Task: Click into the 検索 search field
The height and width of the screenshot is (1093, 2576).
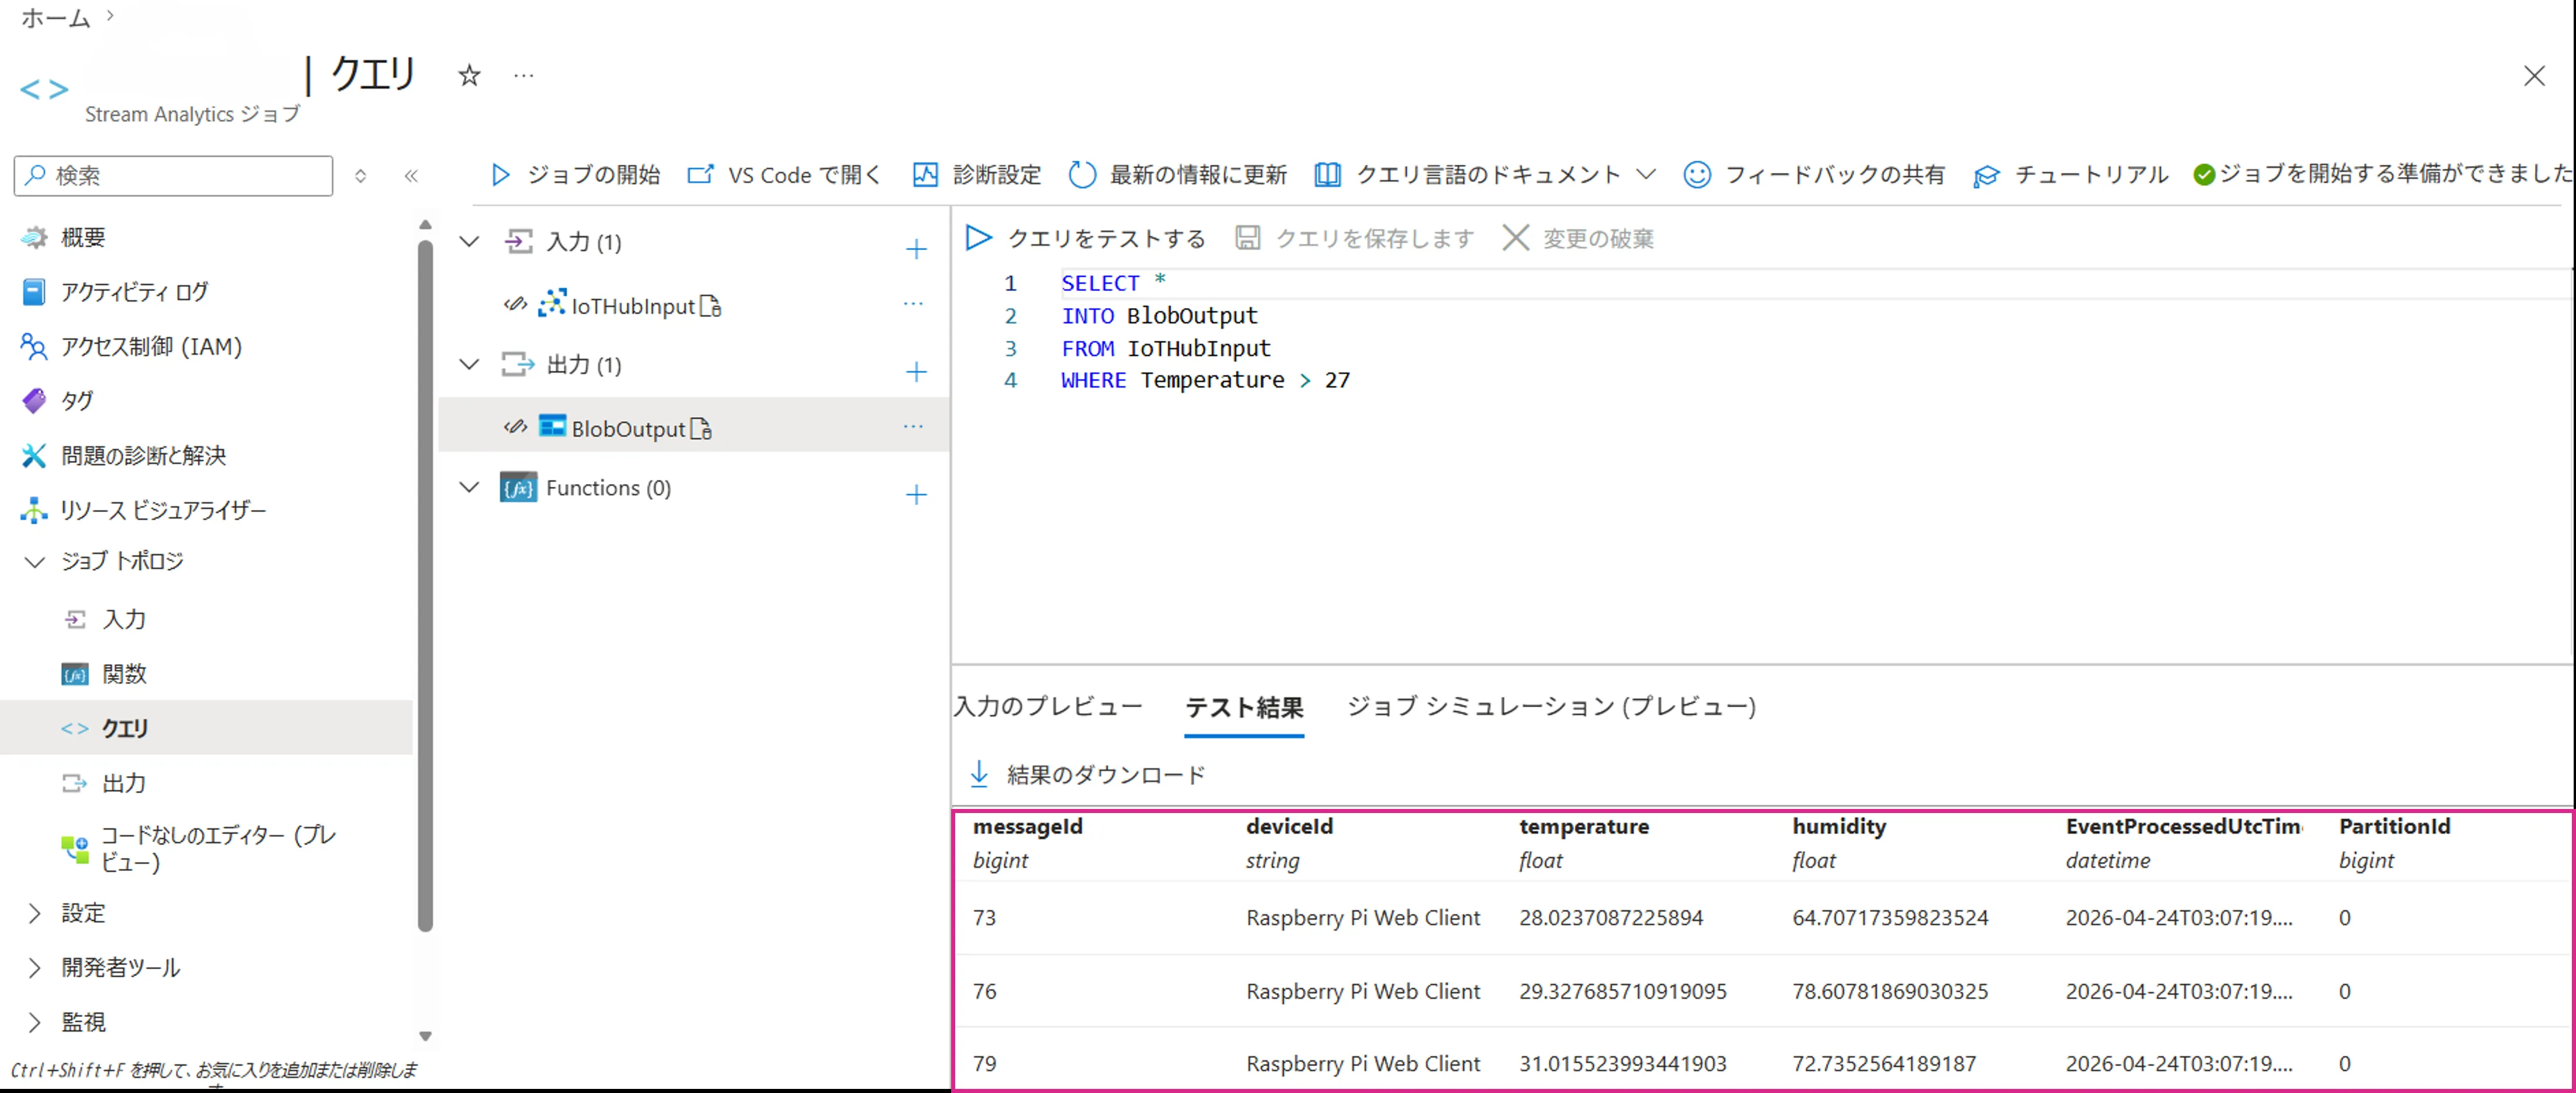Action: pos(174,176)
